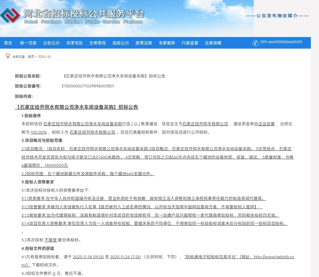
Task: Click the 招标公告 breadcrumb link
Action: coord(44,57)
